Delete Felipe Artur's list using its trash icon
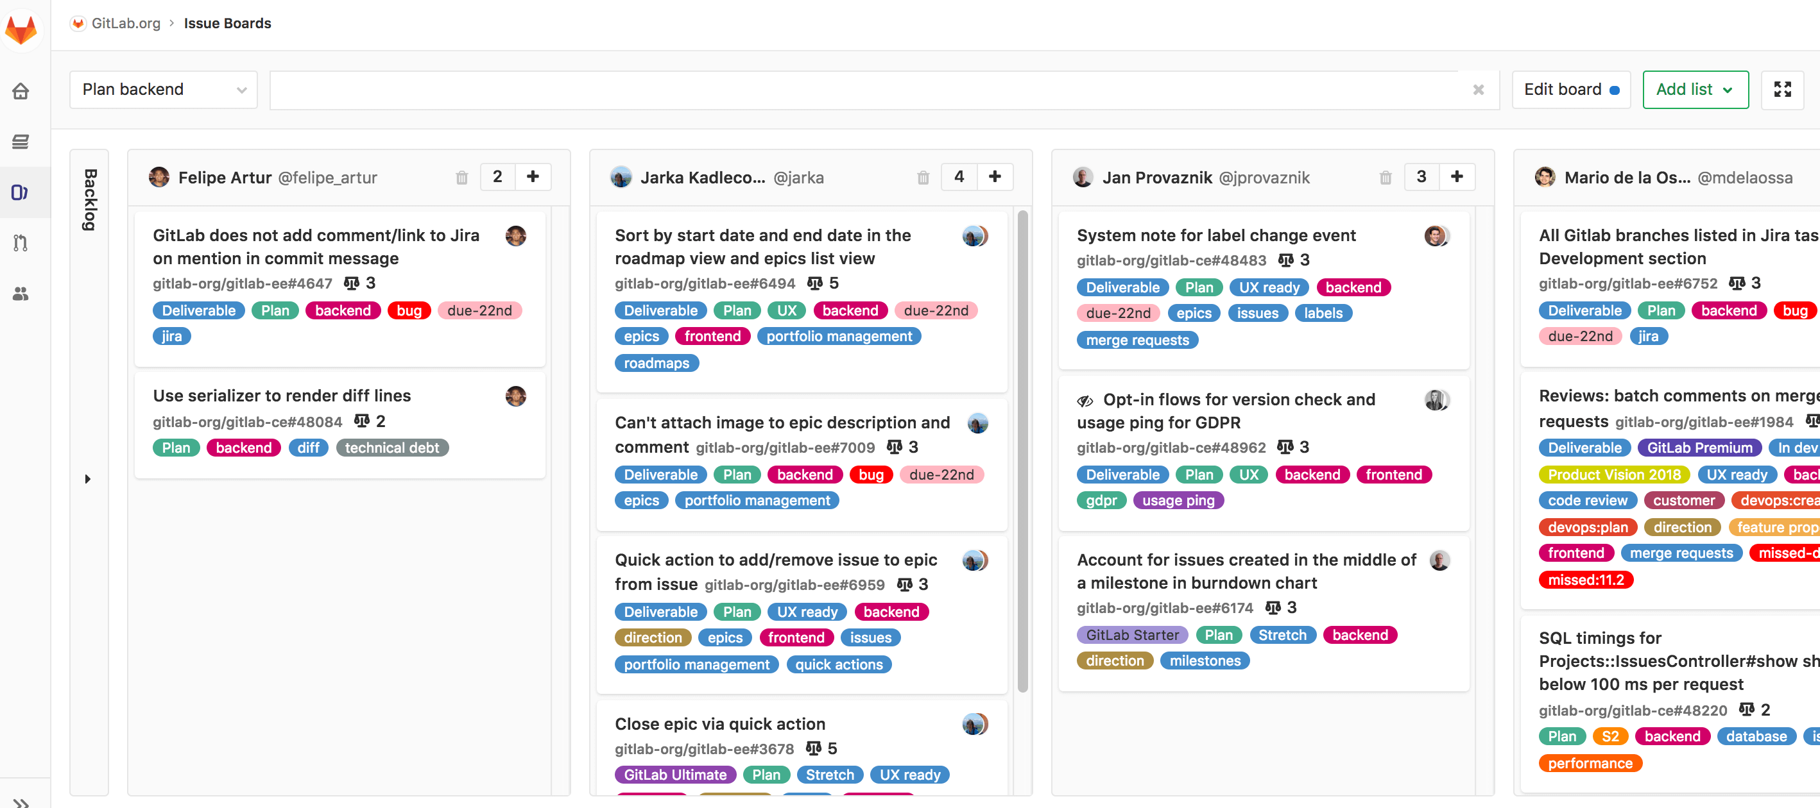 point(463,177)
